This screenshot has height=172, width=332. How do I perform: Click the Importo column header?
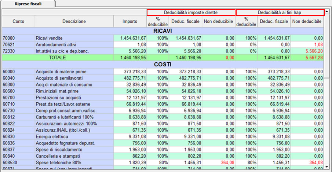(130, 21)
